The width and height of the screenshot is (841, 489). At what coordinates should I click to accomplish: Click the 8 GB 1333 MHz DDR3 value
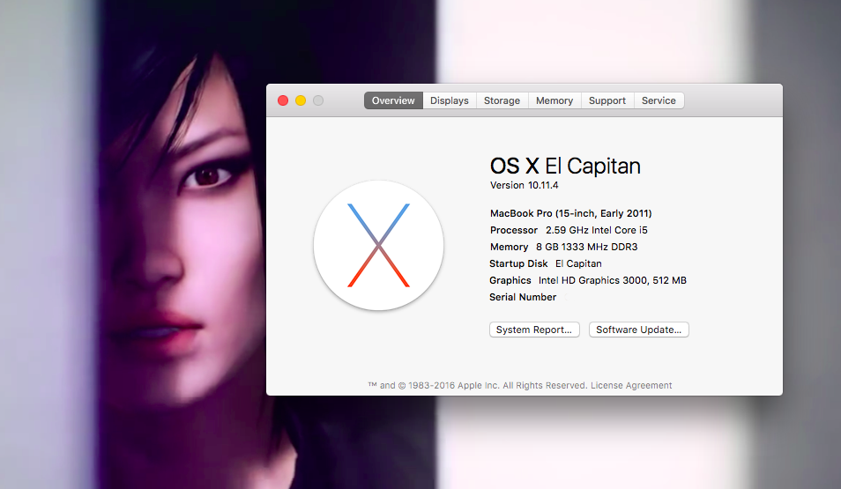tap(587, 247)
